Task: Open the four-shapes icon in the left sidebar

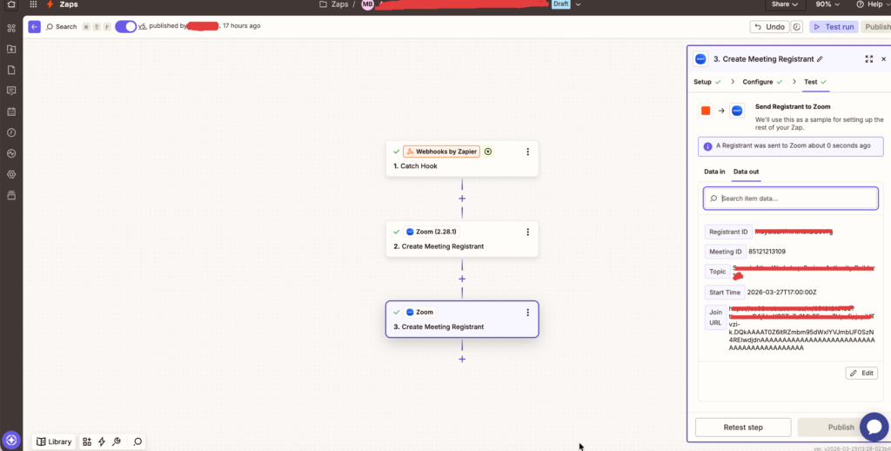Action: click(10, 28)
